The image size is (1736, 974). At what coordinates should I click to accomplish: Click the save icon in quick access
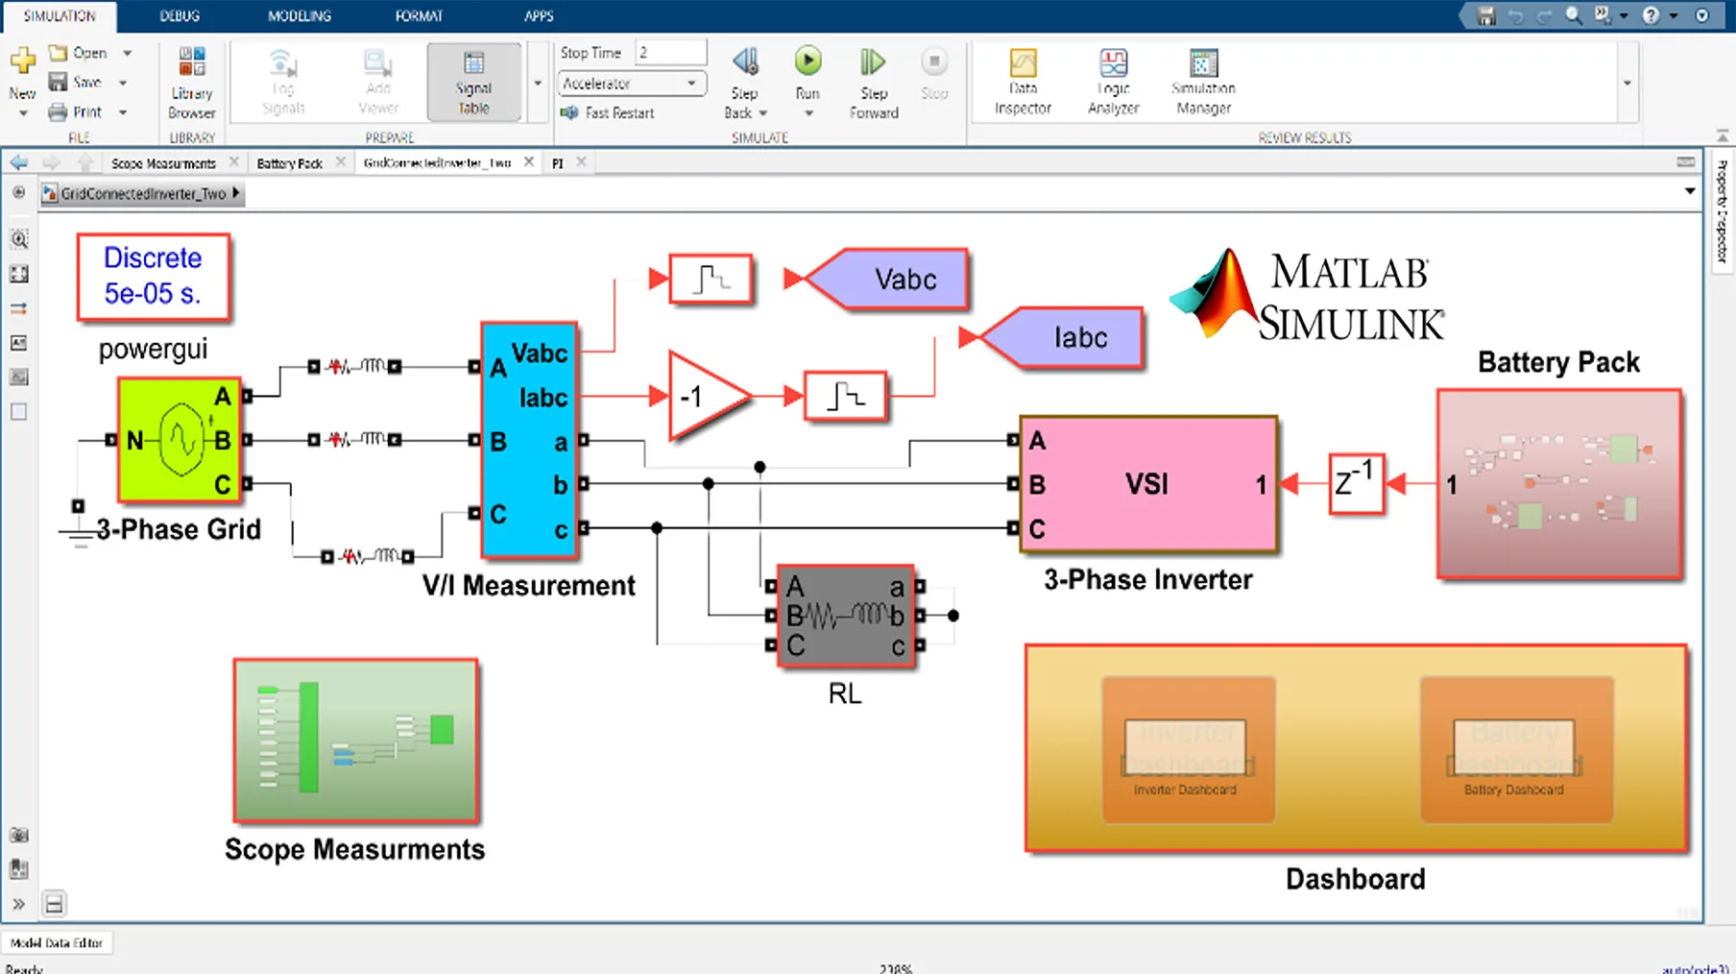tap(1485, 15)
